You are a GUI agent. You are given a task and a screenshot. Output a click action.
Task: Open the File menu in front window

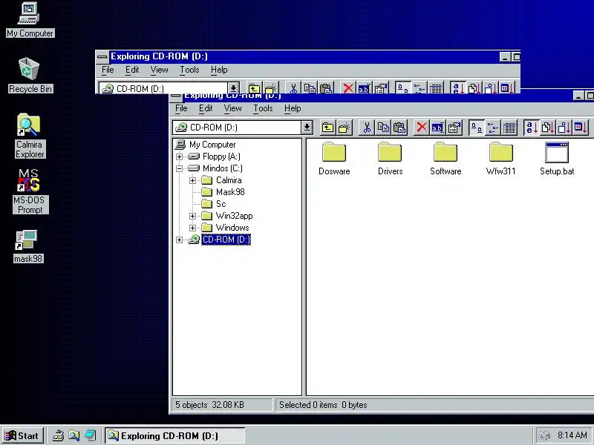pyautogui.click(x=181, y=108)
